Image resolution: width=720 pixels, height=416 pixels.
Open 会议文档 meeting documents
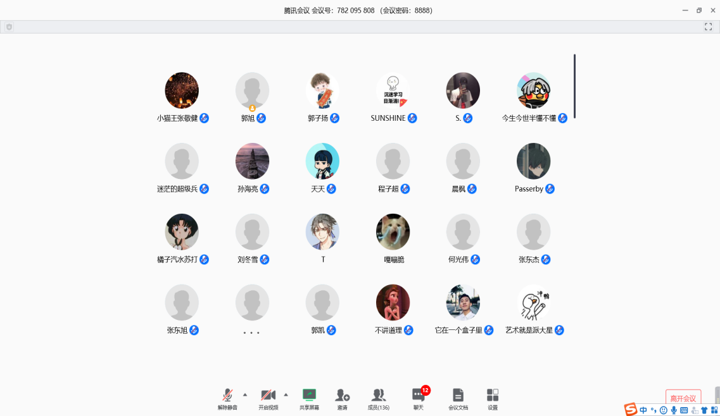point(458,398)
